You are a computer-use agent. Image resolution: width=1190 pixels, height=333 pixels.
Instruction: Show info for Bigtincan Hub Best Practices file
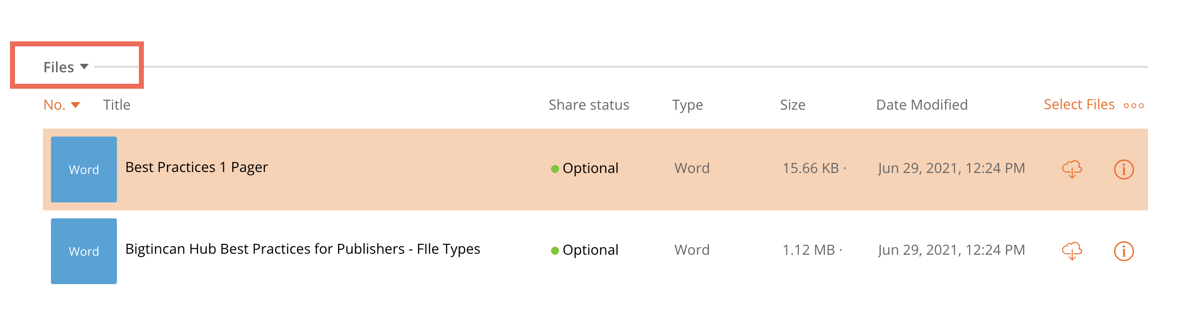(x=1124, y=251)
